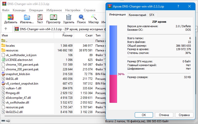Select the locales folder icon
198x124 pixels.
pos(3,45)
